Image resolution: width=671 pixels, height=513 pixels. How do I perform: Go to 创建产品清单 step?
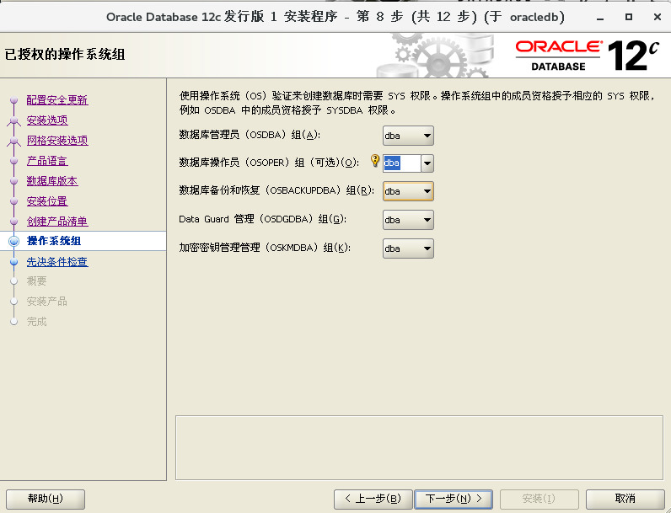[x=57, y=222]
